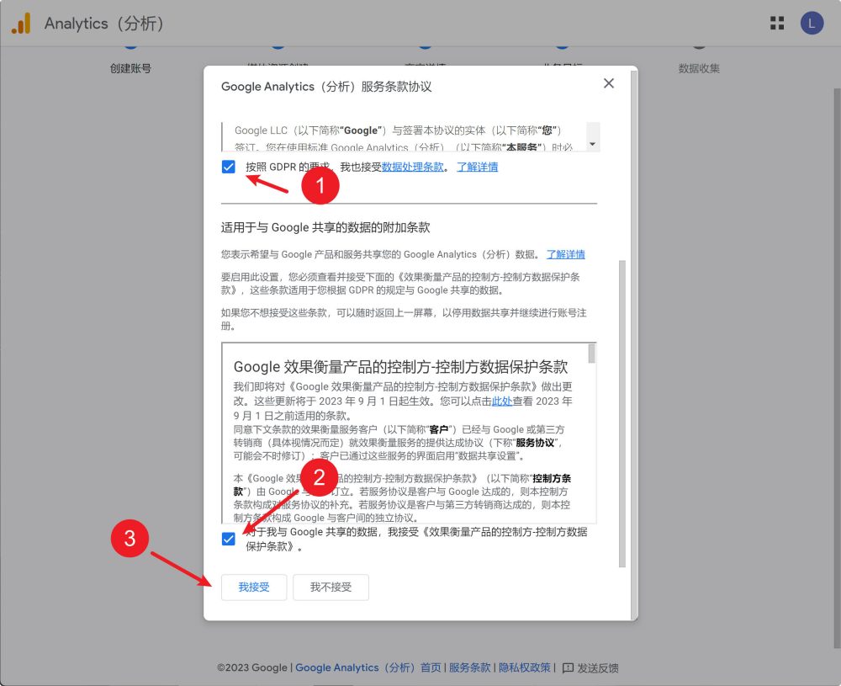Click the 我不接受 button

331,588
